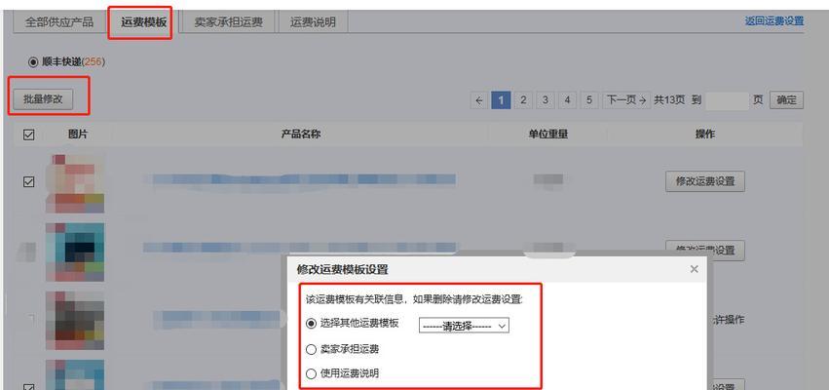Go to page 5
Image resolution: width=829 pixels, height=390 pixels.
tap(589, 100)
